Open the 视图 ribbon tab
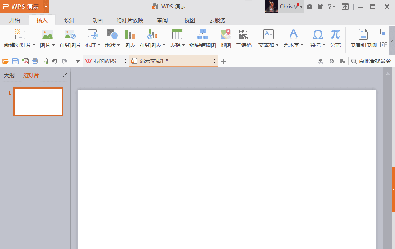 (189, 20)
